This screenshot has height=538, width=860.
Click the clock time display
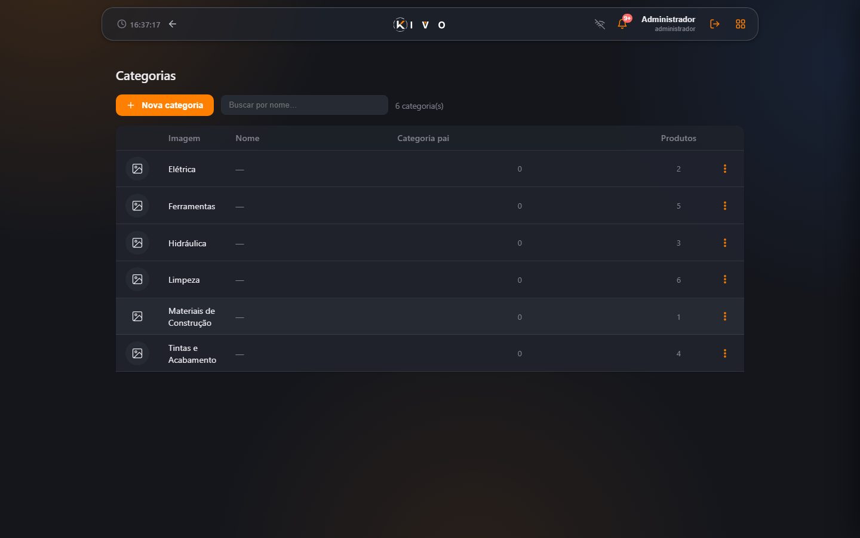point(139,25)
